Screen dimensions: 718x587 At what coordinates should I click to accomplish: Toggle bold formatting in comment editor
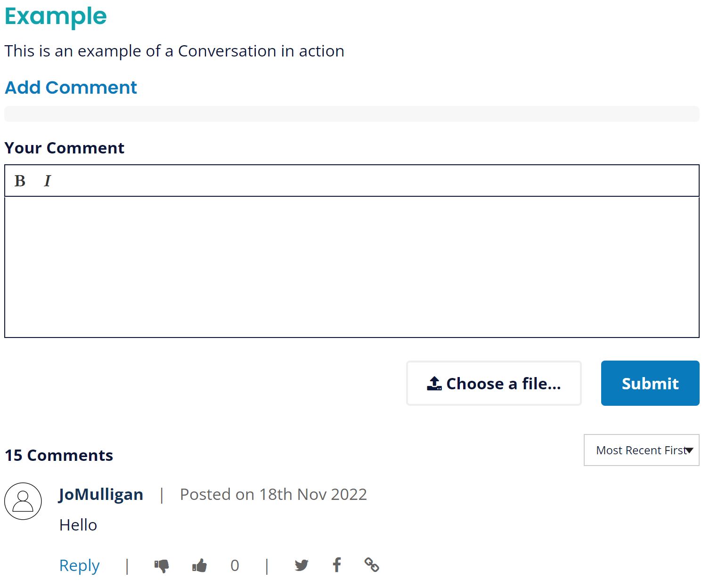(20, 181)
